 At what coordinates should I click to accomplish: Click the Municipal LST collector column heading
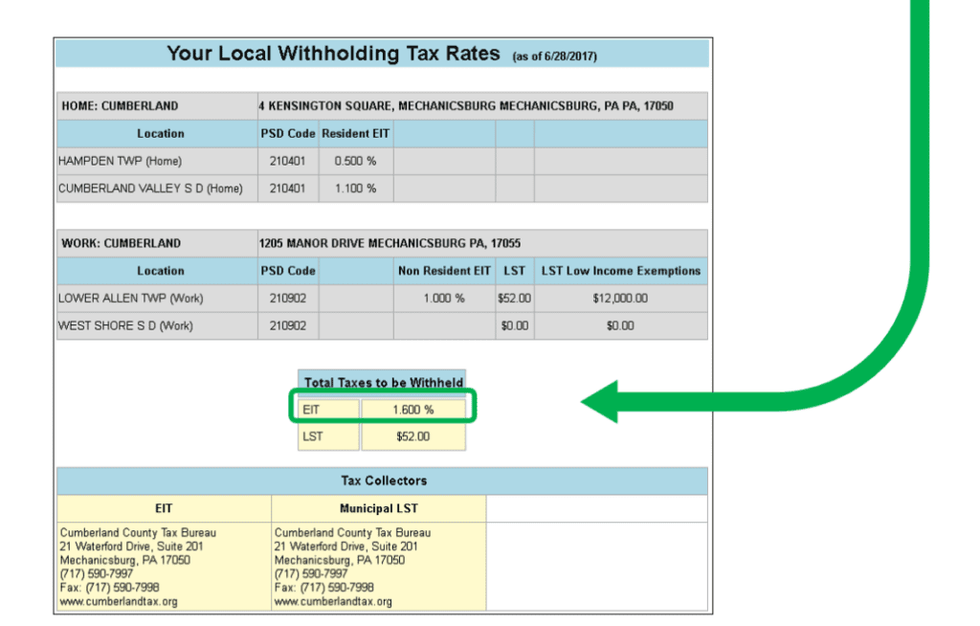pos(378,508)
